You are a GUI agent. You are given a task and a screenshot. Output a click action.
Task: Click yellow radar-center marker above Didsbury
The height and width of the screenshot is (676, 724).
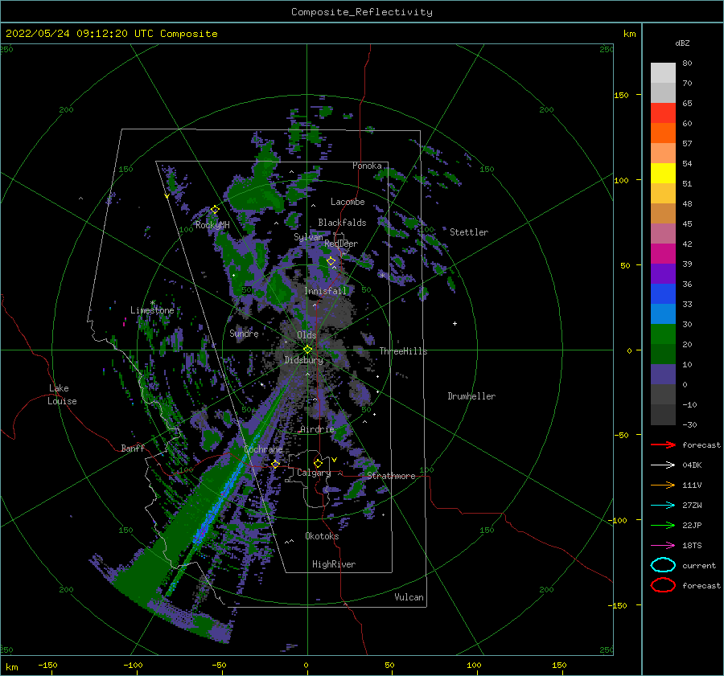pyautogui.click(x=307, y=350)
